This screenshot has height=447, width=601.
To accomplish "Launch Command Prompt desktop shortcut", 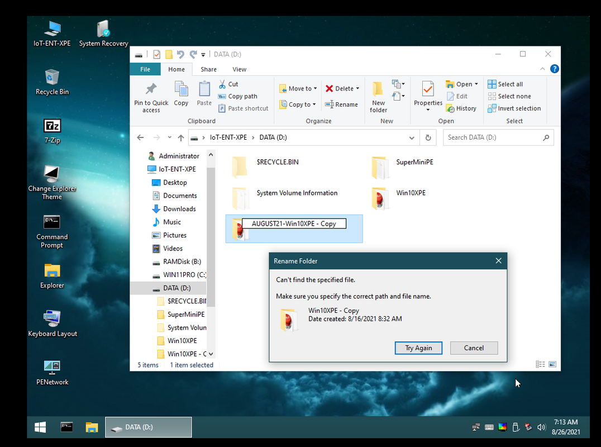I will [52, 231].
